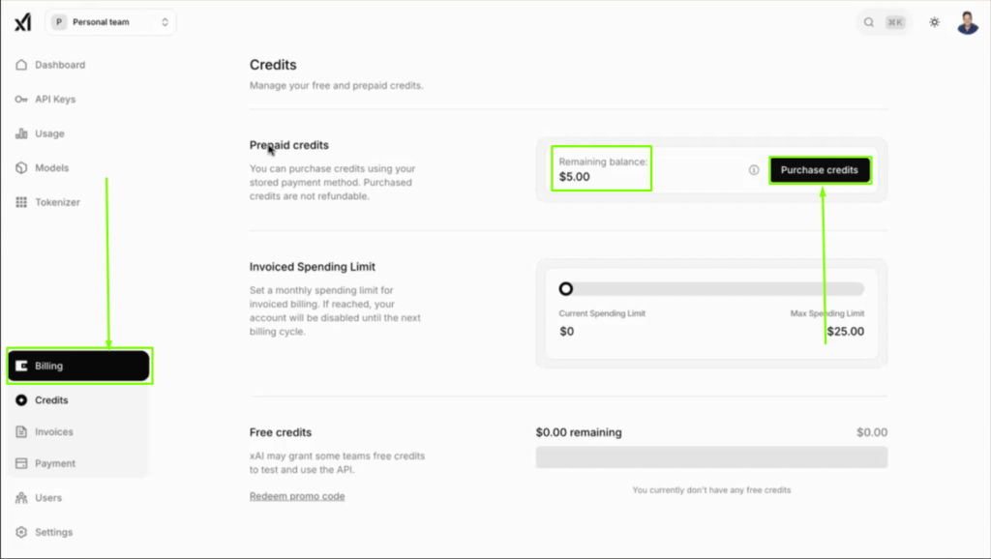This screenshot has width=991, height=559.
Task: Open the Personal team switcher dropdown
Action: click(x=110, y=22)
